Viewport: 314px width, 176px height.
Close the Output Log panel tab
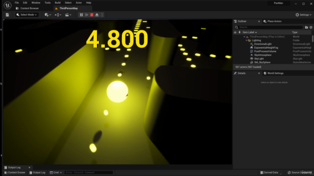click(x=29, y=167)
